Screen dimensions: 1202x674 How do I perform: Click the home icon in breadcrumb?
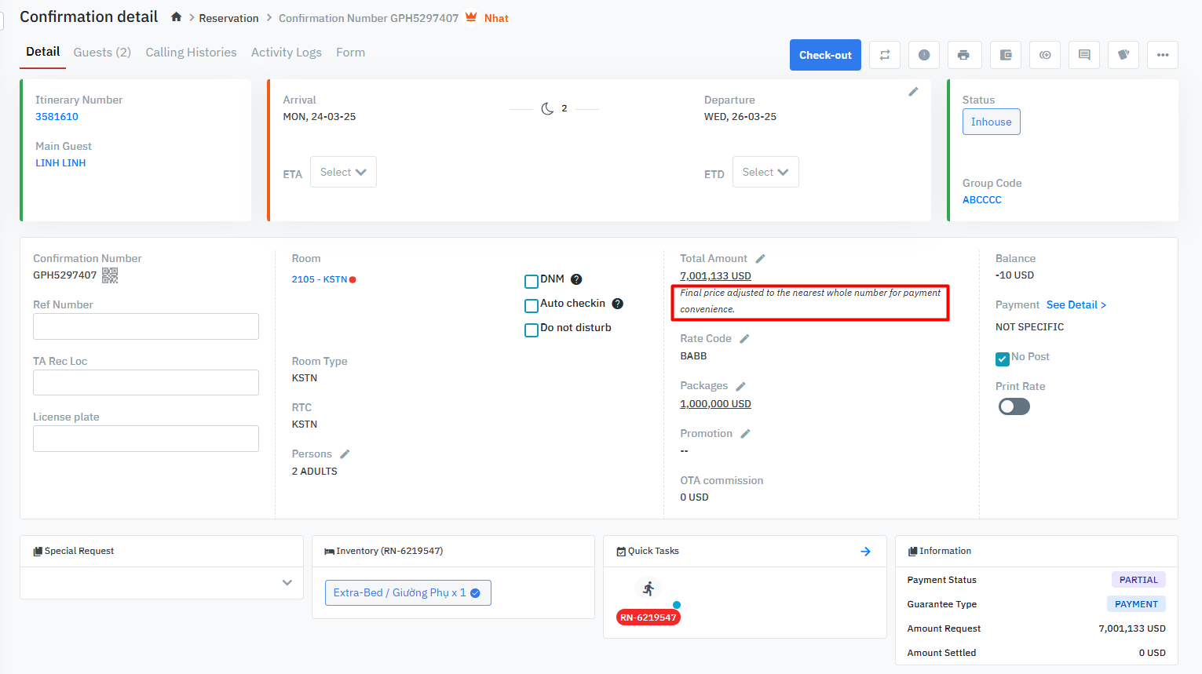(x=177, y=17)
